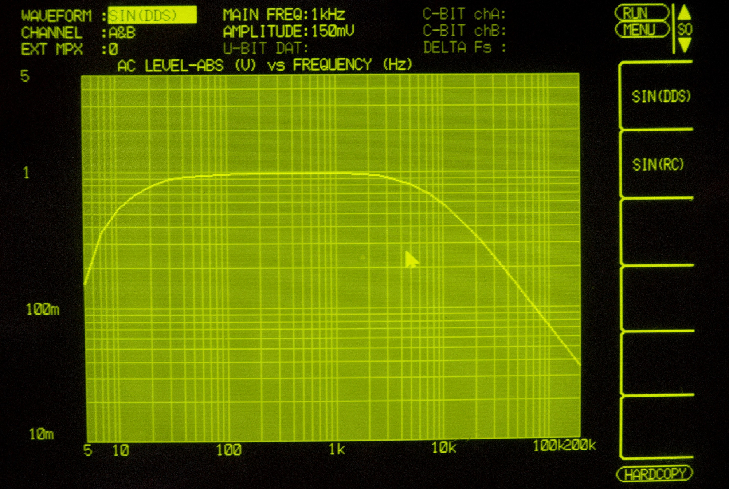Screen dimensions: 729x489
Task: Click the DELTA Fs field
Action: 464,47
